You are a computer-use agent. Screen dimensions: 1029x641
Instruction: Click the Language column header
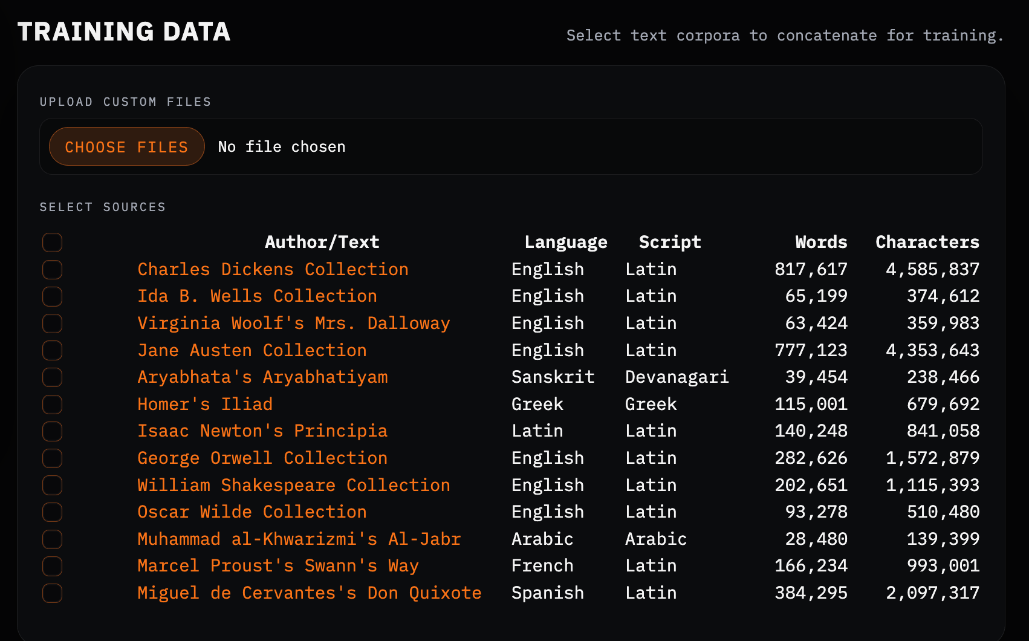point(565,242)
